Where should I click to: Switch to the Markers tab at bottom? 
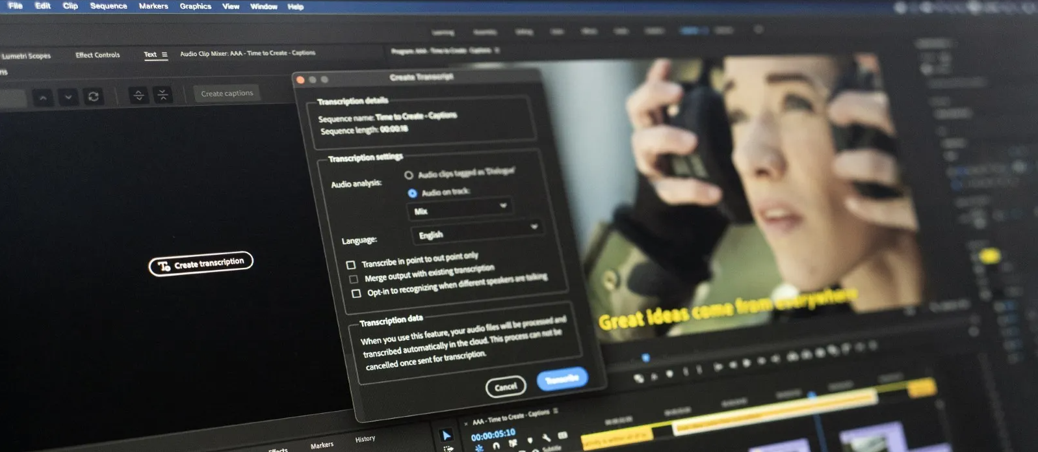(x=322, y=445)
